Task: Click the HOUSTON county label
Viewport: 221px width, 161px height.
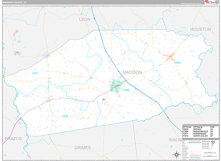Action: point(201,29)
